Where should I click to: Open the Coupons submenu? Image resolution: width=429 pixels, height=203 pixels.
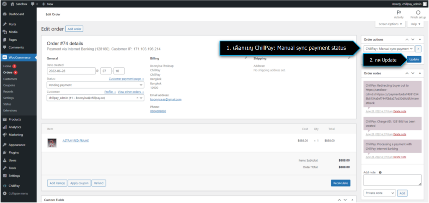click(9, 85)
